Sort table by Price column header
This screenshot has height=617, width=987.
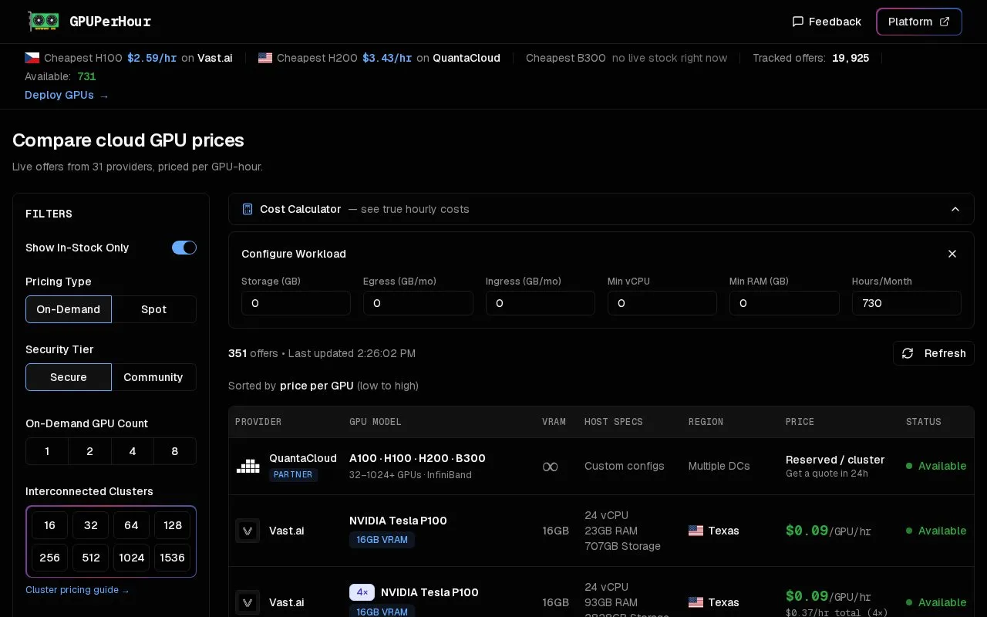click(800, 422)
